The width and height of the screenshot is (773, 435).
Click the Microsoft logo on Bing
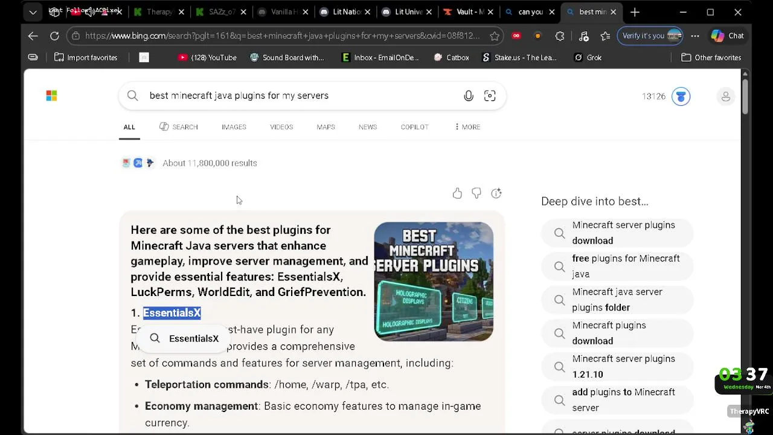click(51, 95)
